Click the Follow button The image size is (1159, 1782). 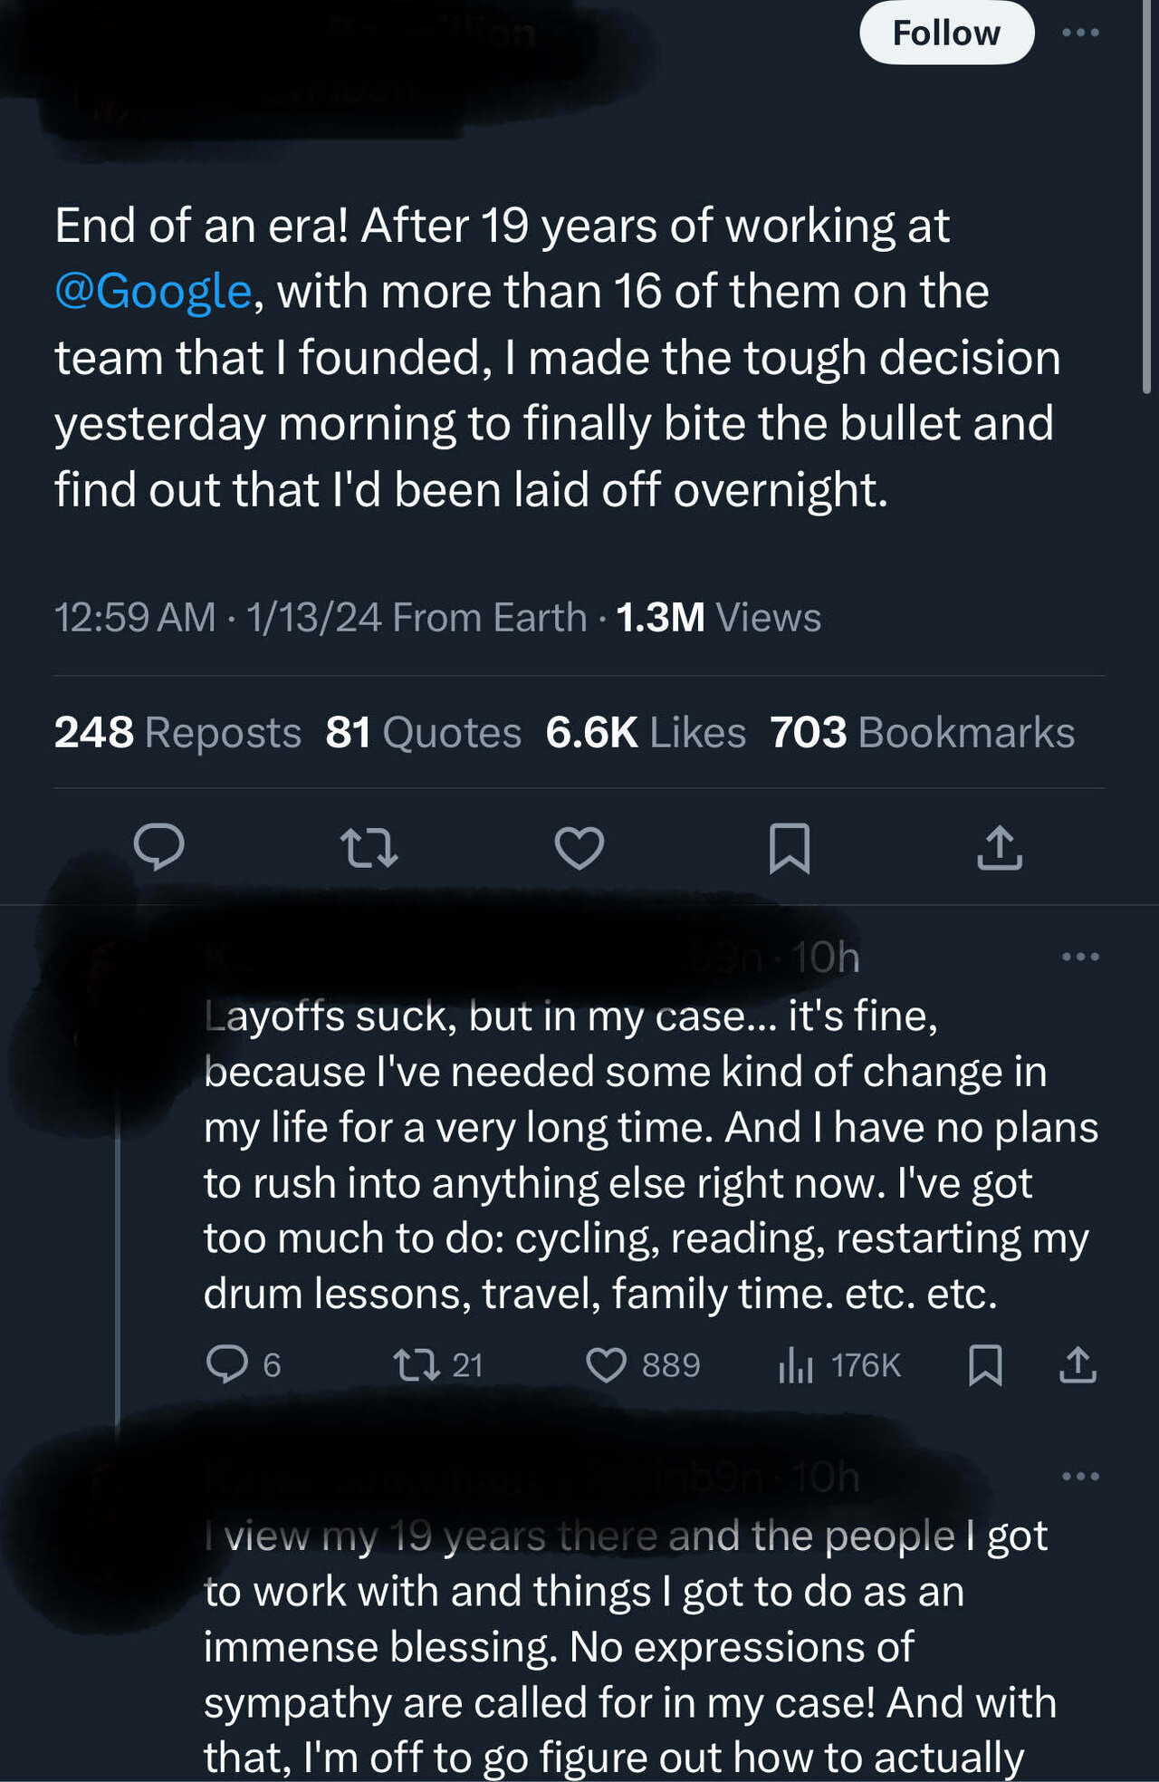[x=946, y=33]
